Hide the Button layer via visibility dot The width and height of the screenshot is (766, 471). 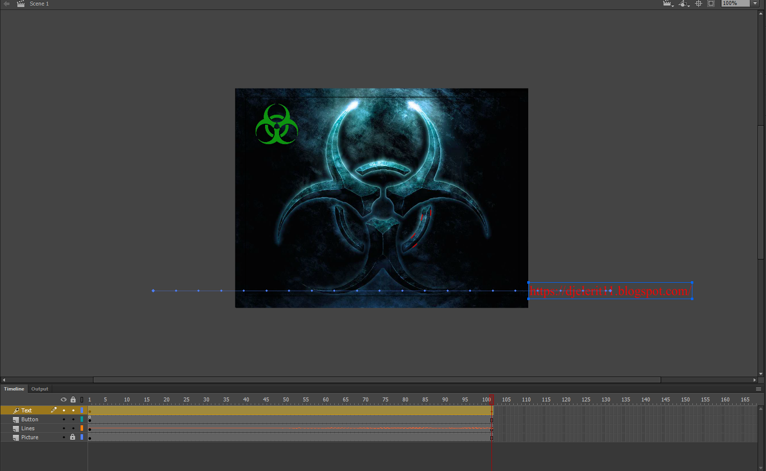64,419
